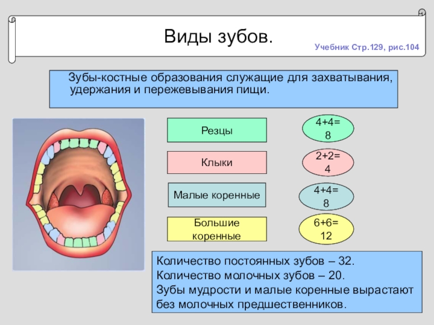Click the pink Клыки label box
This screenshot has width=434, height=325.
click(216, 162)
